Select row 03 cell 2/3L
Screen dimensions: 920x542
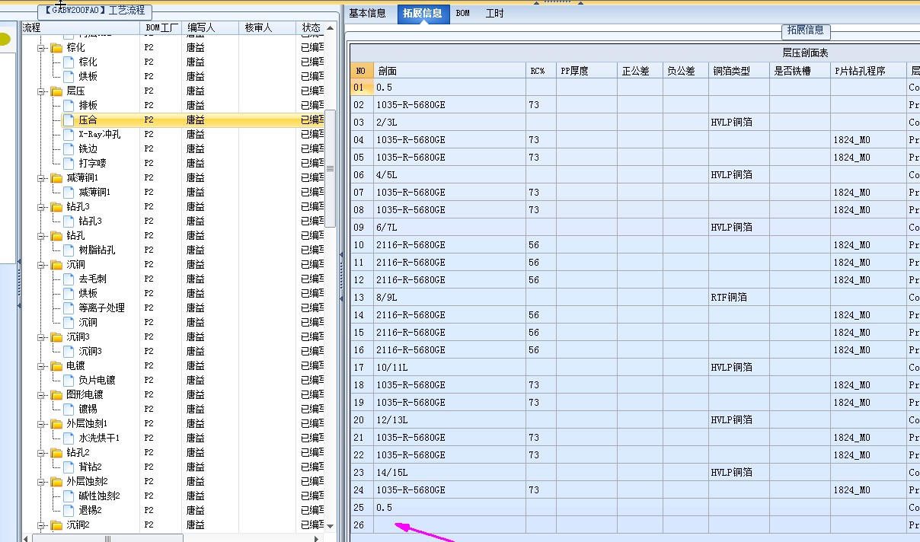(449, 122)
